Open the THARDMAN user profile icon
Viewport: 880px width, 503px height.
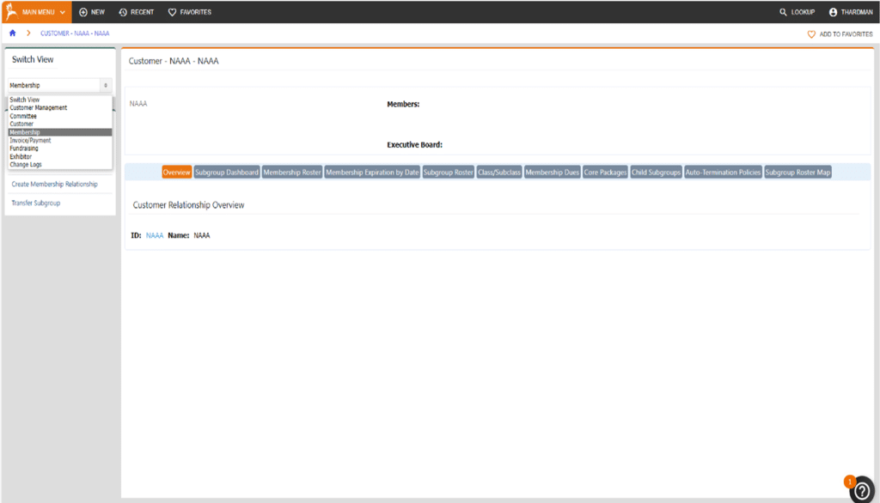833,12
